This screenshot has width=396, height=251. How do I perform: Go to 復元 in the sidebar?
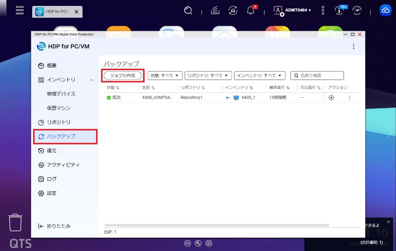coord(51,151)
